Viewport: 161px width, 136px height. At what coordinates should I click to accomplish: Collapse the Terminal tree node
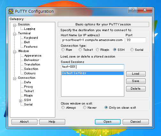pos(14,34)
